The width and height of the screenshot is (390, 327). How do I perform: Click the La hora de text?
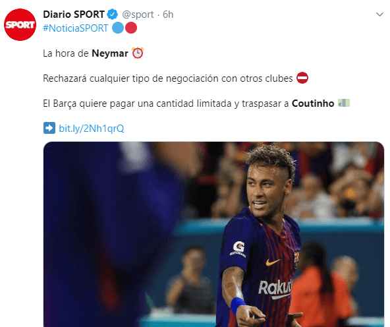coord(66,53)
